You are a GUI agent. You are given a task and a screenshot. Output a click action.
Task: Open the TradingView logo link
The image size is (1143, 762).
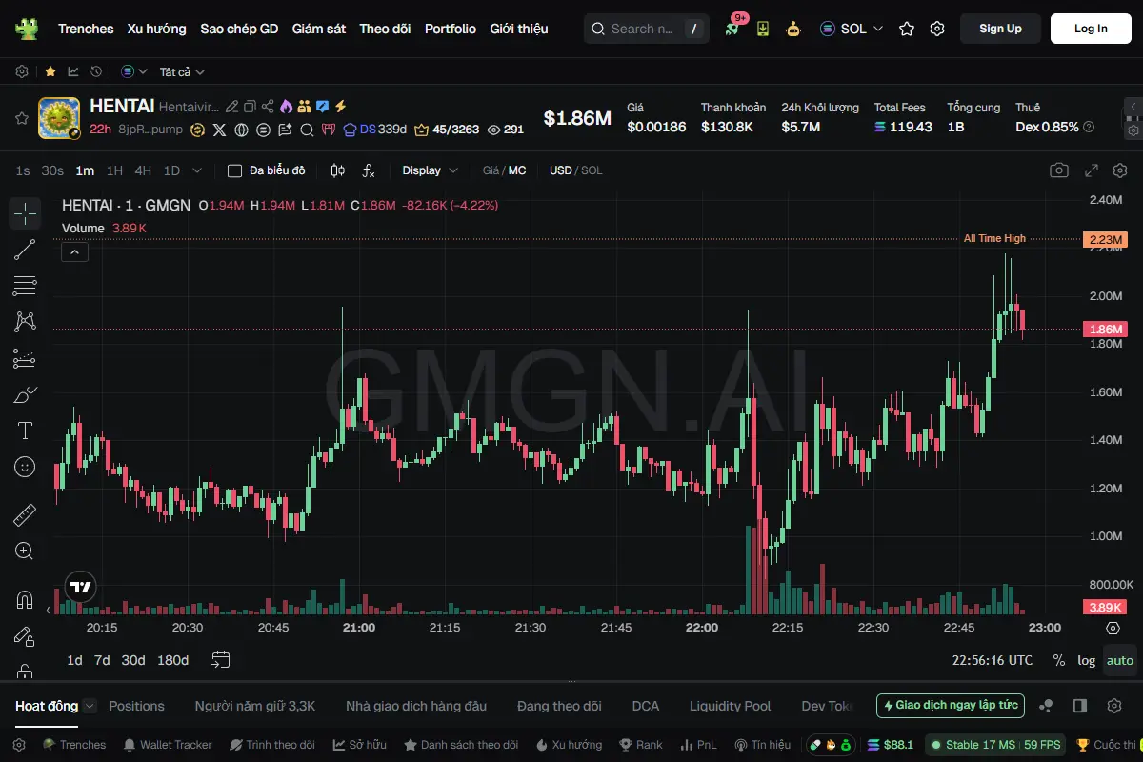[x=81, y=587]
